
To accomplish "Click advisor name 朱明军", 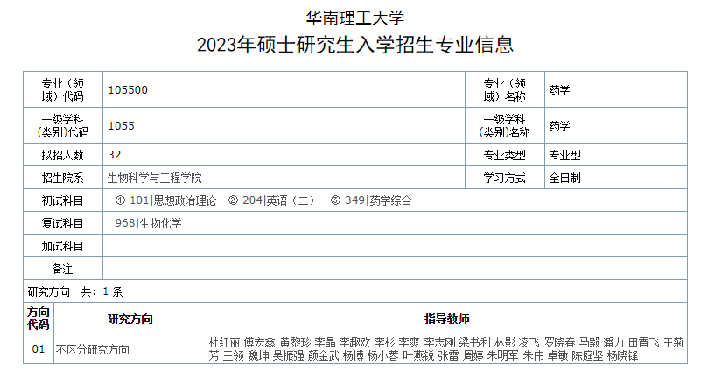I will (x=503, y=355).
